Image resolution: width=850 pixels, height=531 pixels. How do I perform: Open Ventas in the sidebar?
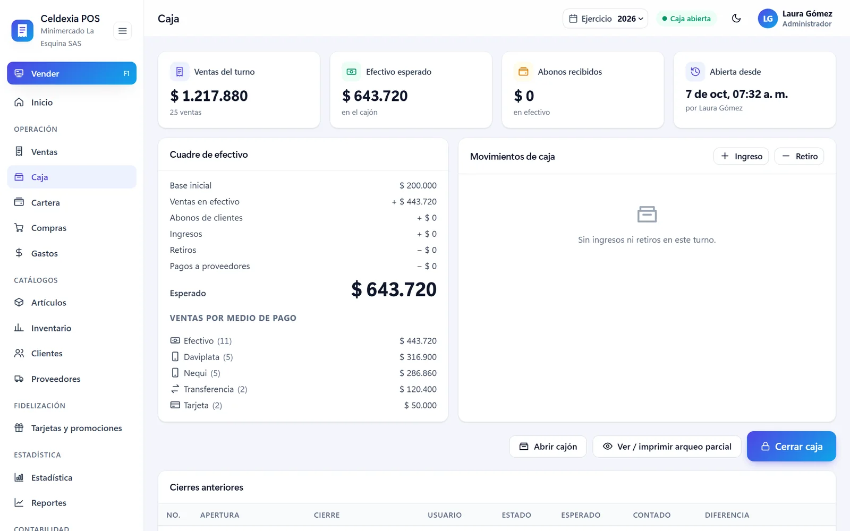(72, 152)
